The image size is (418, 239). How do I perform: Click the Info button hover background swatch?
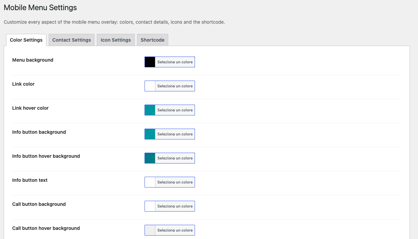150,158
